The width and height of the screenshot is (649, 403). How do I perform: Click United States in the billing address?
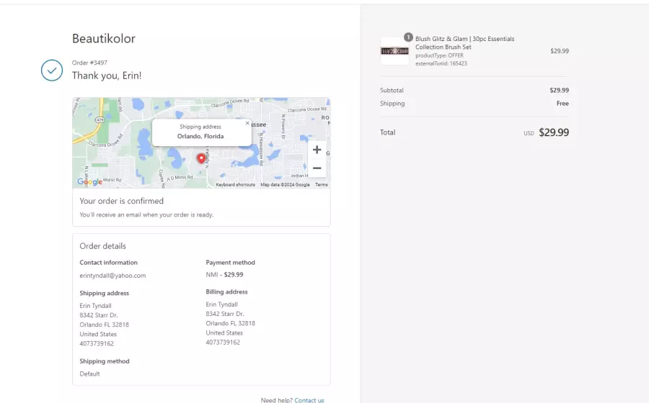(x=224, y=332)
